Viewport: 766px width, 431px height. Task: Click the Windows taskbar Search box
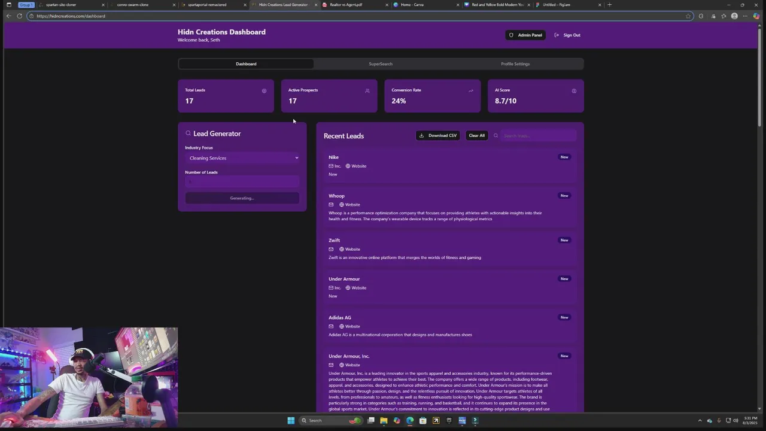click(x=331, y=420)
